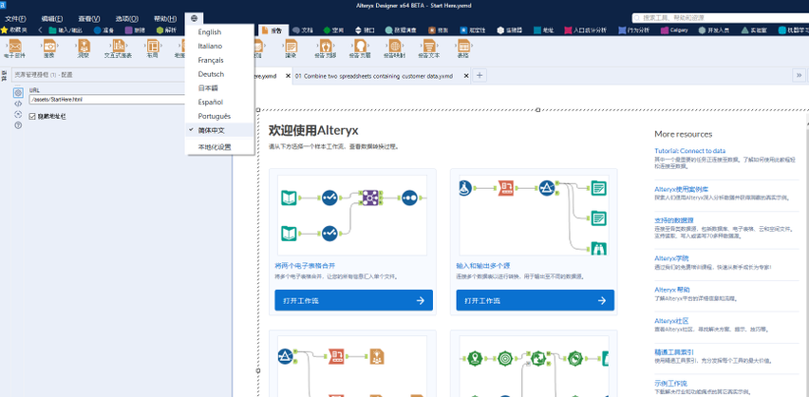Add a new workflow tab with plus button
This screenshot has width=809, height=397.
point(480,75)
